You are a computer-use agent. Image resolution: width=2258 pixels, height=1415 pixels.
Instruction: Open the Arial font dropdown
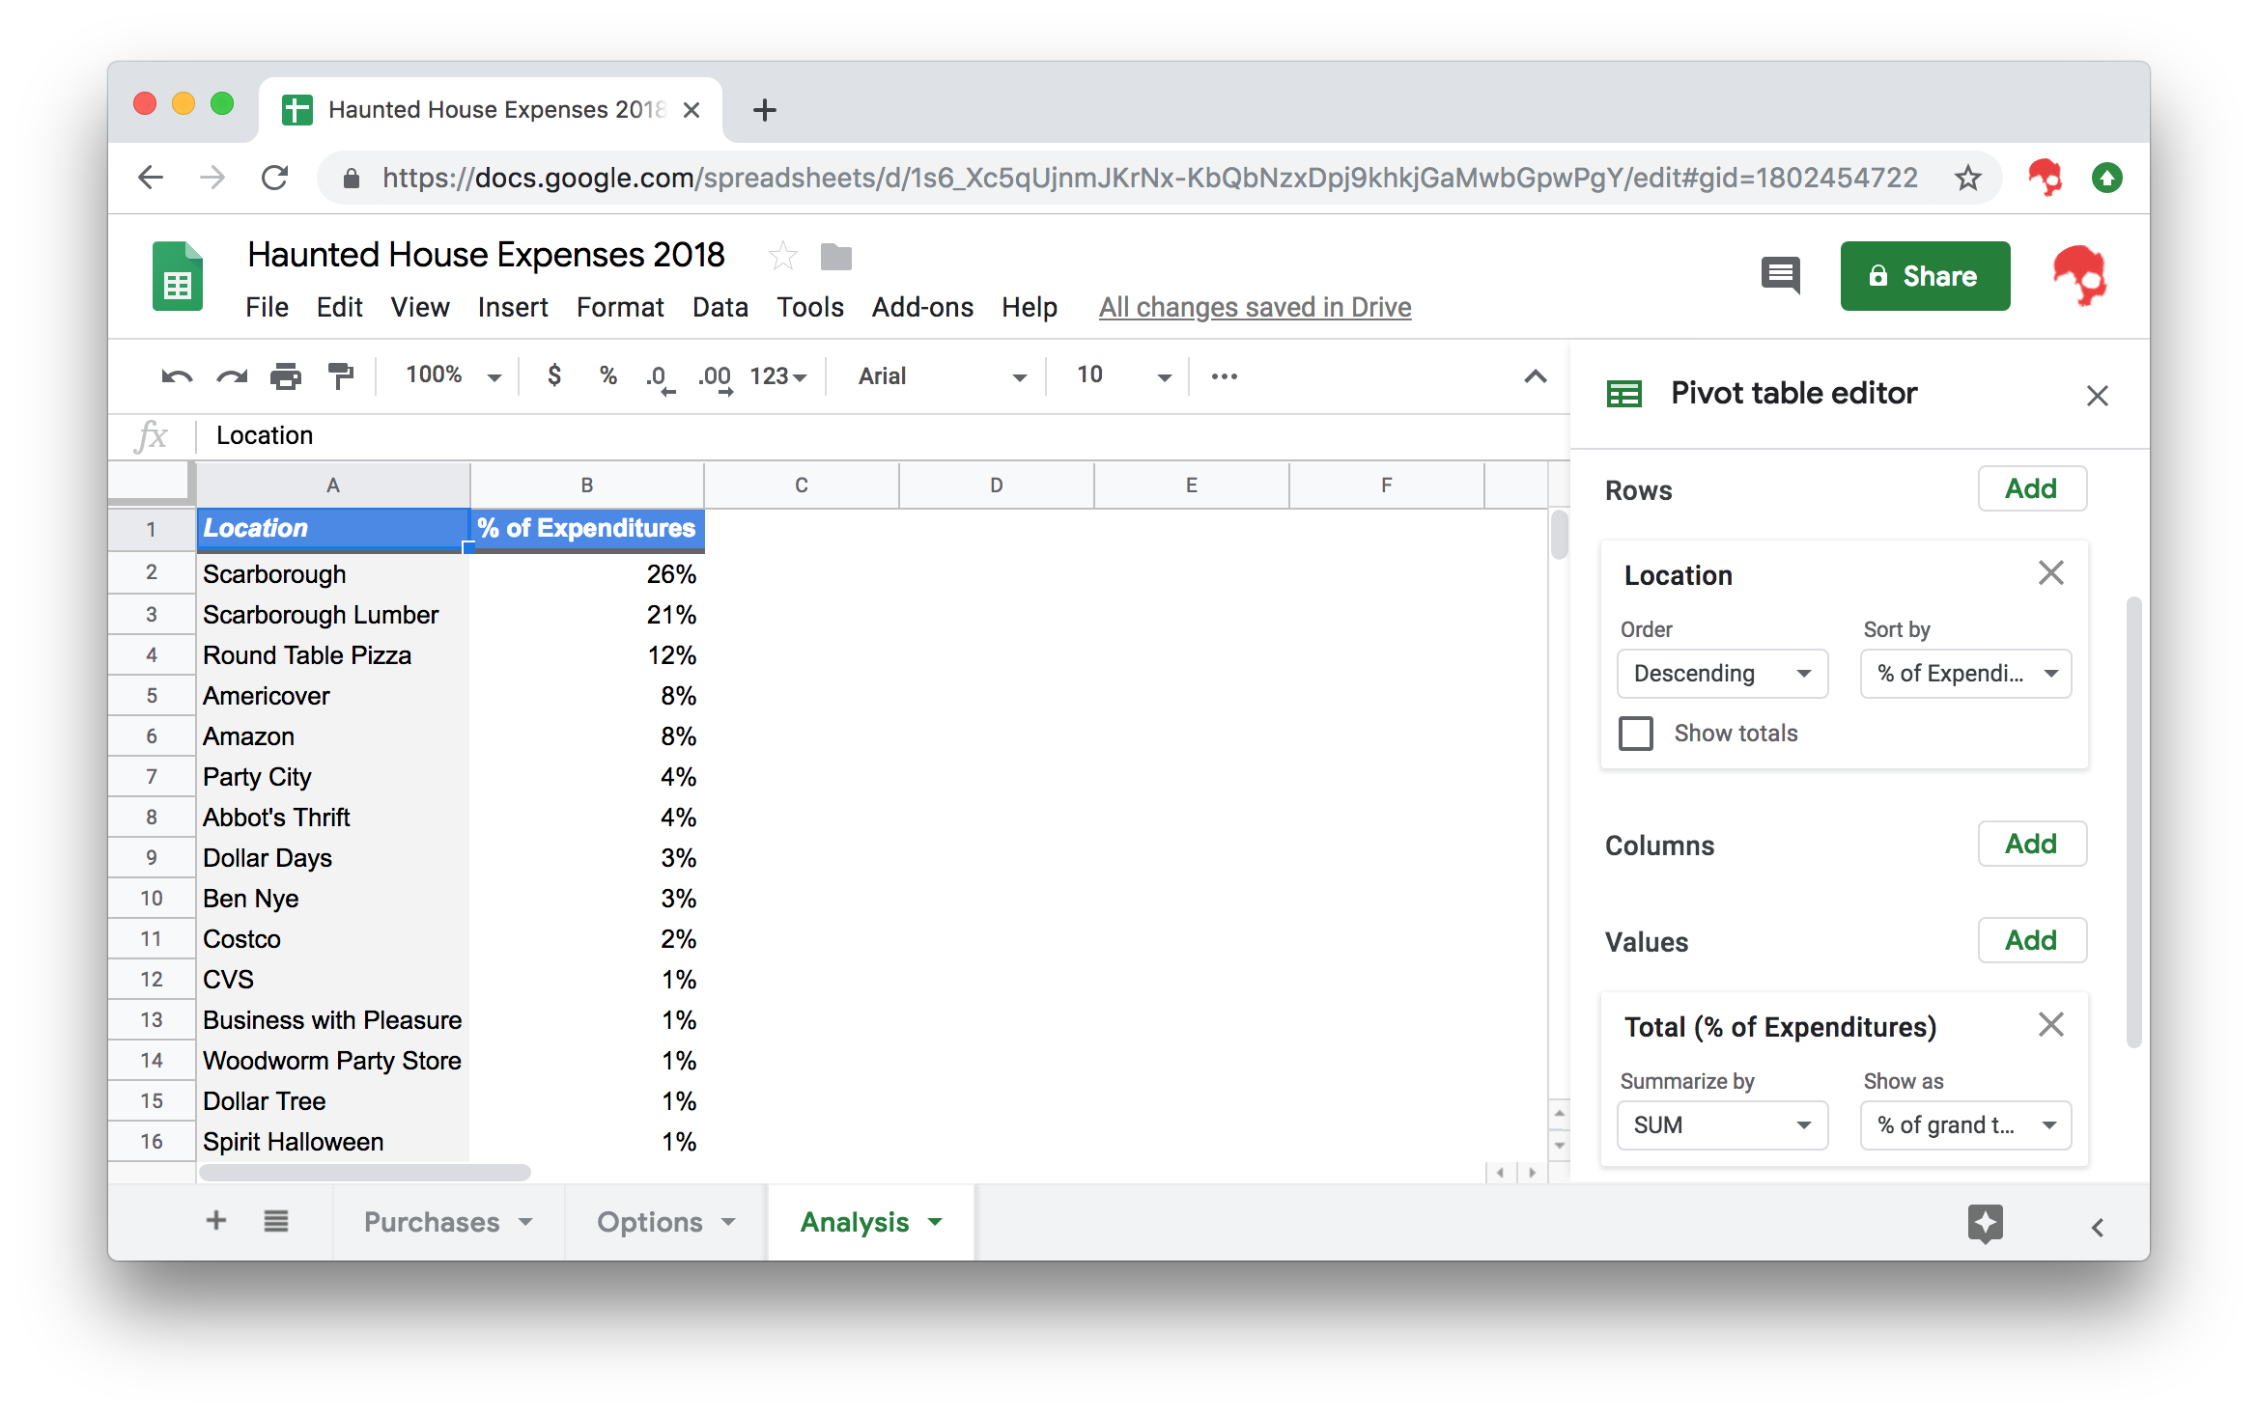pos(941,376)
